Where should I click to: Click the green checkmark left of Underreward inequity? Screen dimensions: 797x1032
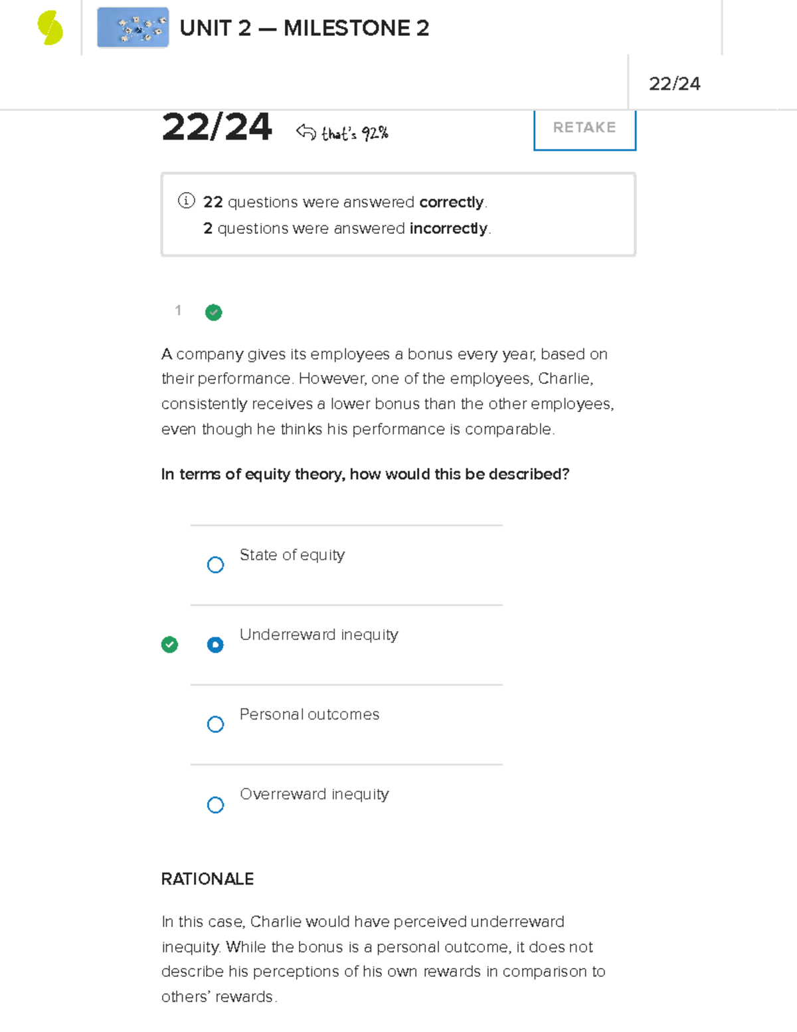point(170,645)
